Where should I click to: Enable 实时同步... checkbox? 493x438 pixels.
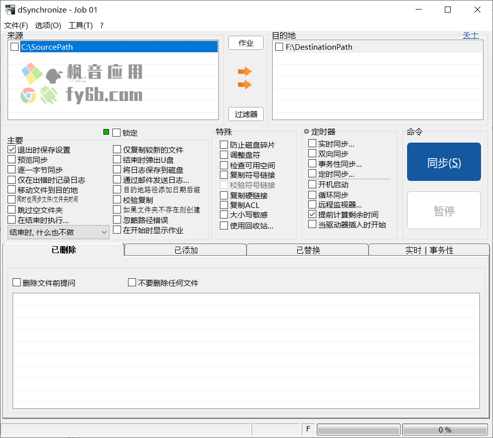(x=312, y=144)
